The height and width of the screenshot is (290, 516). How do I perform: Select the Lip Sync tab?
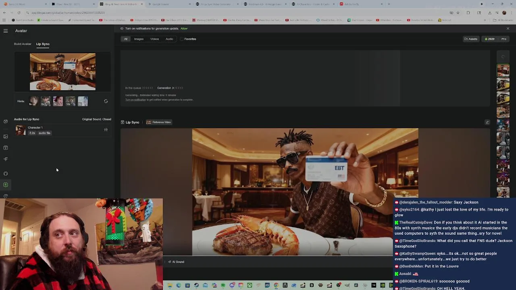(43, 44)
